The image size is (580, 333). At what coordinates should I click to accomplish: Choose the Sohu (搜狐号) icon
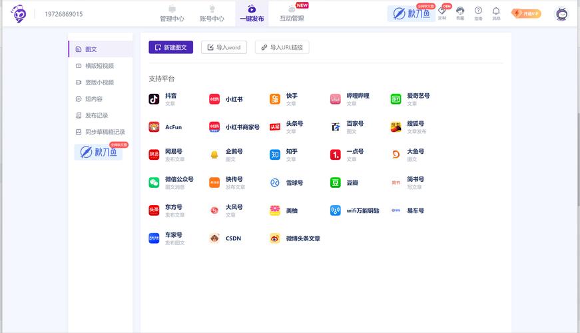click(396, 127)
